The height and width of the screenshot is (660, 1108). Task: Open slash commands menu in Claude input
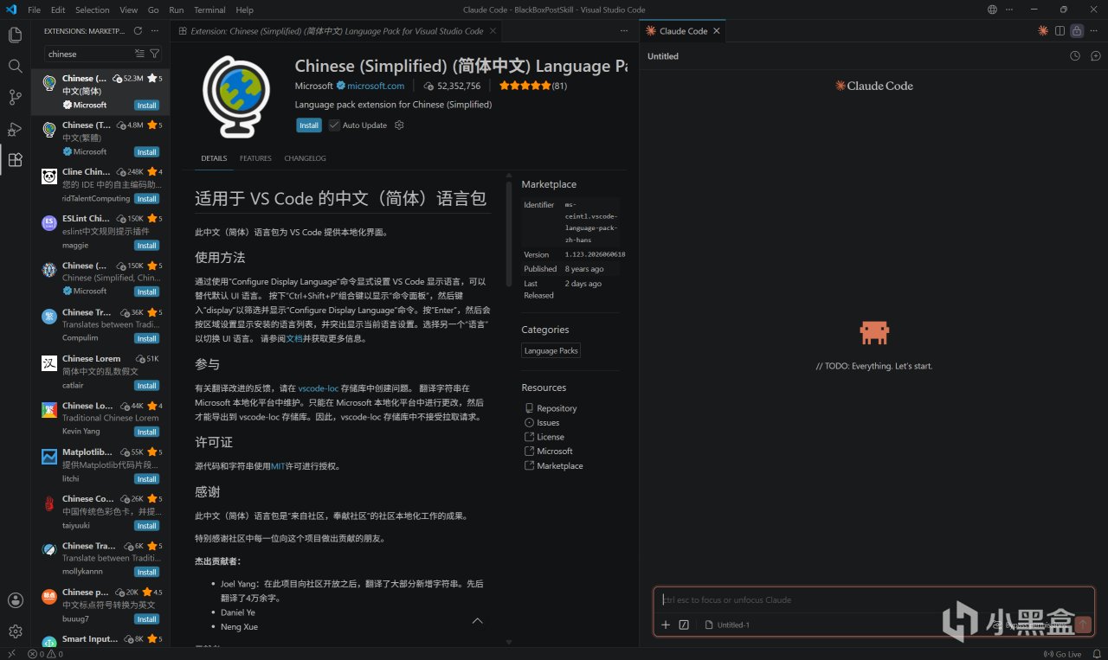[684, 625]
